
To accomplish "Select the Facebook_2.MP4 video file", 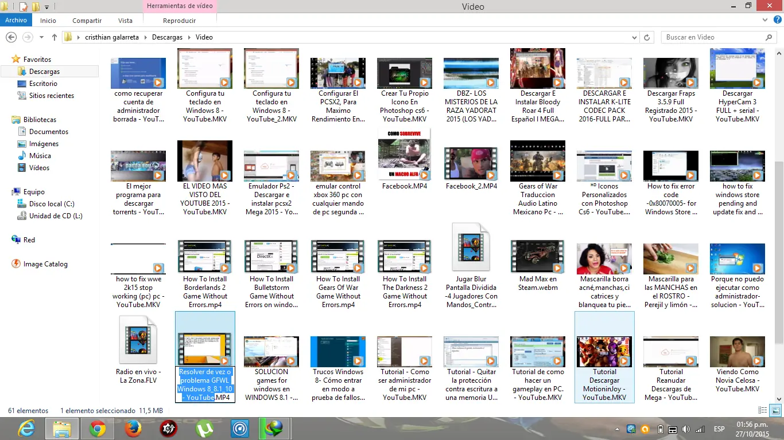I will (x=471, y=168).
